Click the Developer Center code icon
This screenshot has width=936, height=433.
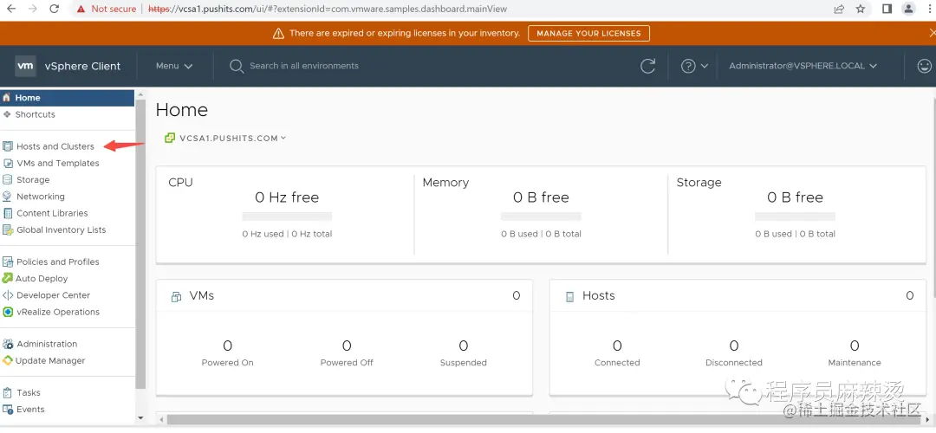coord(7,295)
